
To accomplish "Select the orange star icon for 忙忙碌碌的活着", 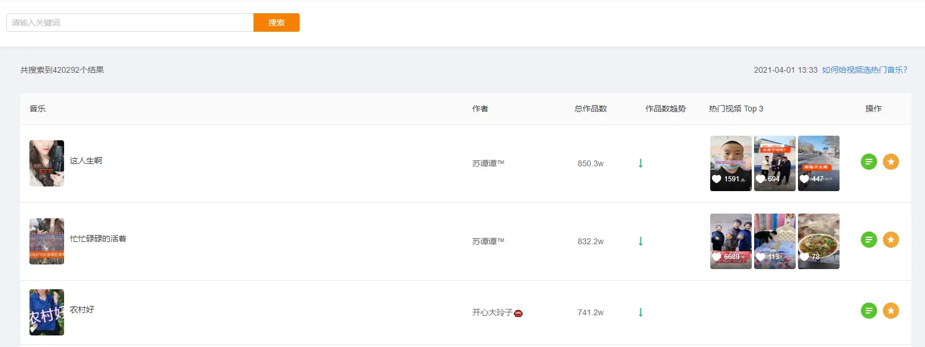I will (891, 239).
